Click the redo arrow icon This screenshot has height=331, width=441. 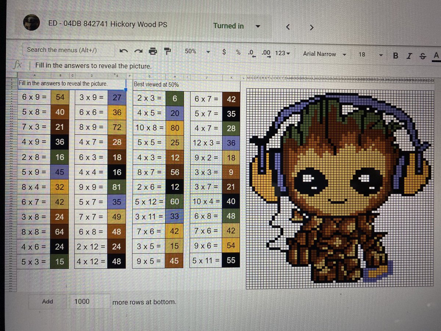click(137, 51)
